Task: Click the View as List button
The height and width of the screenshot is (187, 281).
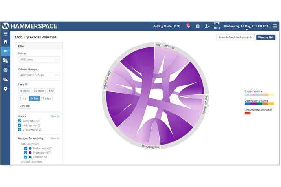Action: [x=266, y=38]
